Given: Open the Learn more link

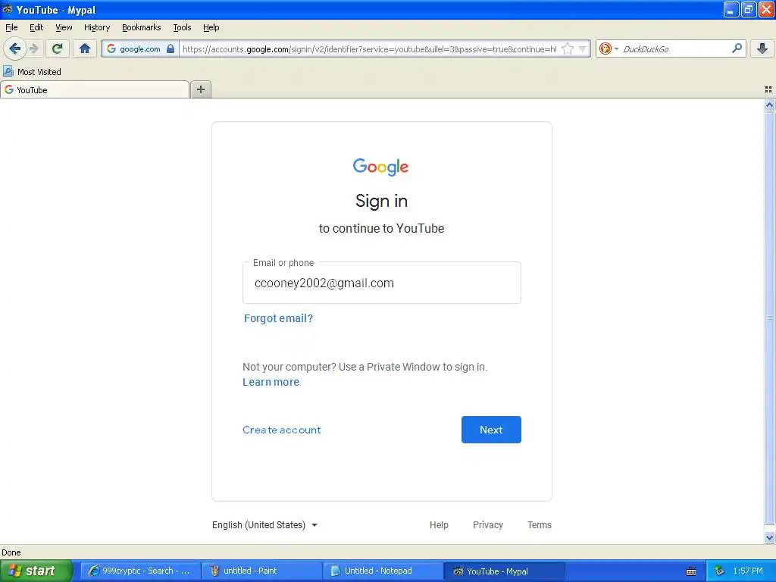Looking at the screenshot, I should tap(271, 382).
